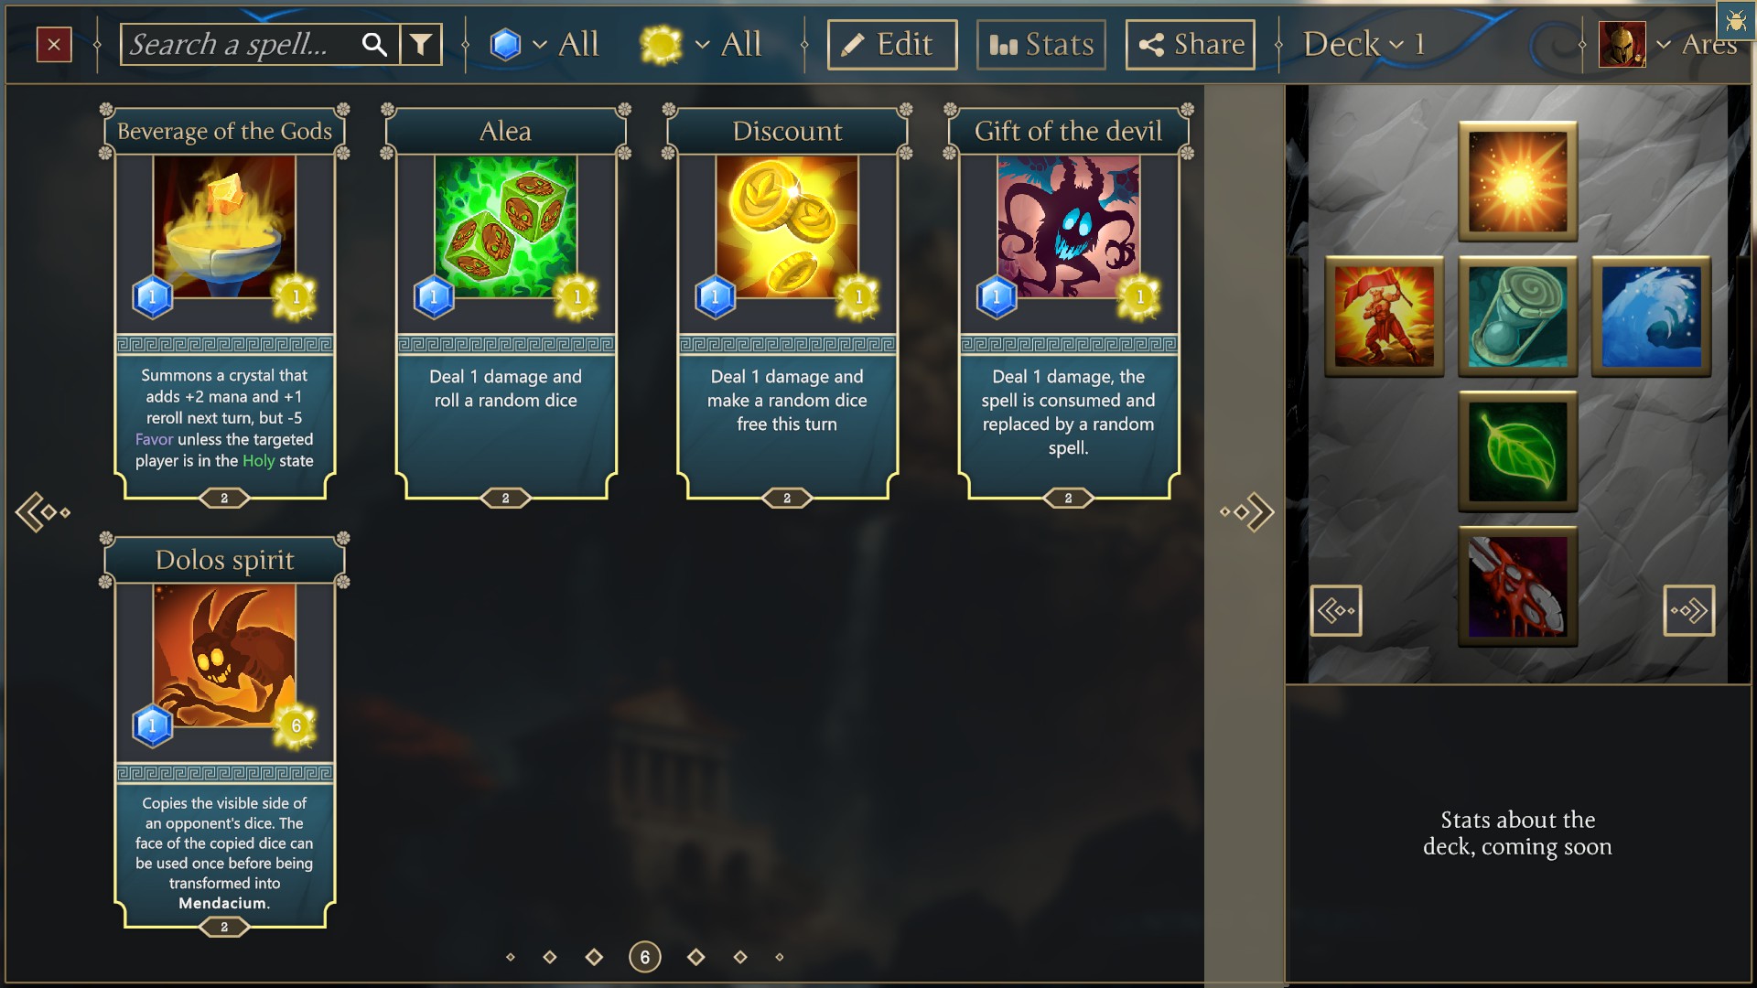Close the deck editor with red X
1757x988 pixels.
(x=54, y=44)
